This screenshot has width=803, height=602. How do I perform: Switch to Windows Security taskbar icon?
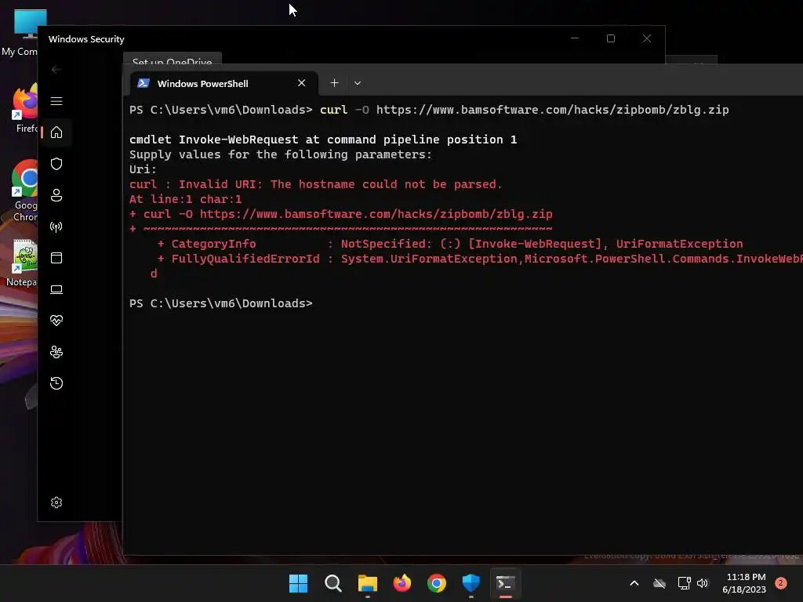click(x=471, y=583)
